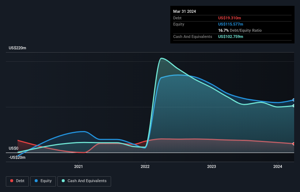Click the US$0 y-axis label
Image resolution: width=300 pixels, height=192 pixels.
click(x=14, y=149)
